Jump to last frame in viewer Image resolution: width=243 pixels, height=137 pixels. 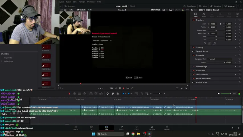coord(128,88)
